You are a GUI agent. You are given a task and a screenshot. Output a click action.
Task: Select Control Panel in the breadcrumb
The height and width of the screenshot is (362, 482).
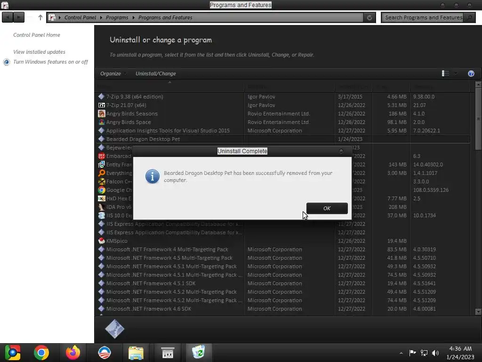point(80,17)
